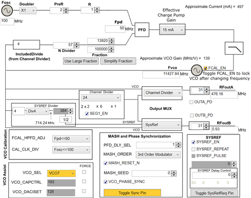Click the Fosc oscillator symbol
This screenshot has height=198, width=251.
click(x=7, y=11)
